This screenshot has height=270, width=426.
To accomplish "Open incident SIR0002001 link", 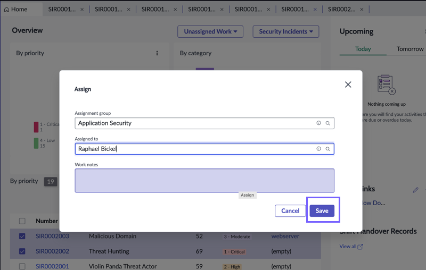I will click(x=52, y=266).
